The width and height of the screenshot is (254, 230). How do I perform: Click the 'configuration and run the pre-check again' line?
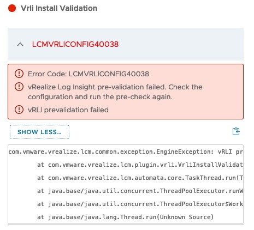[100, 97]
